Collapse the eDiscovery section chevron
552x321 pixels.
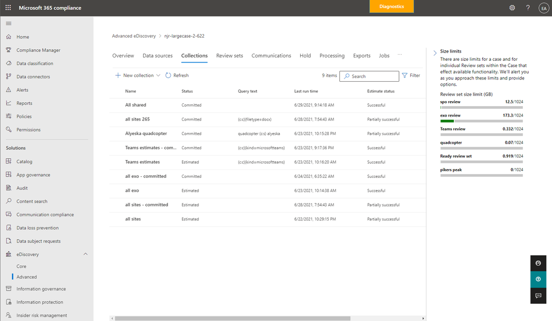[86, 254]
